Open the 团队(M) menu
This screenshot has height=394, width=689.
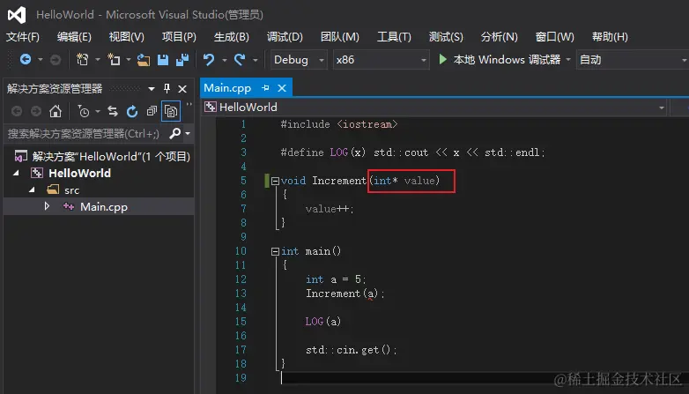pos(340,37)
